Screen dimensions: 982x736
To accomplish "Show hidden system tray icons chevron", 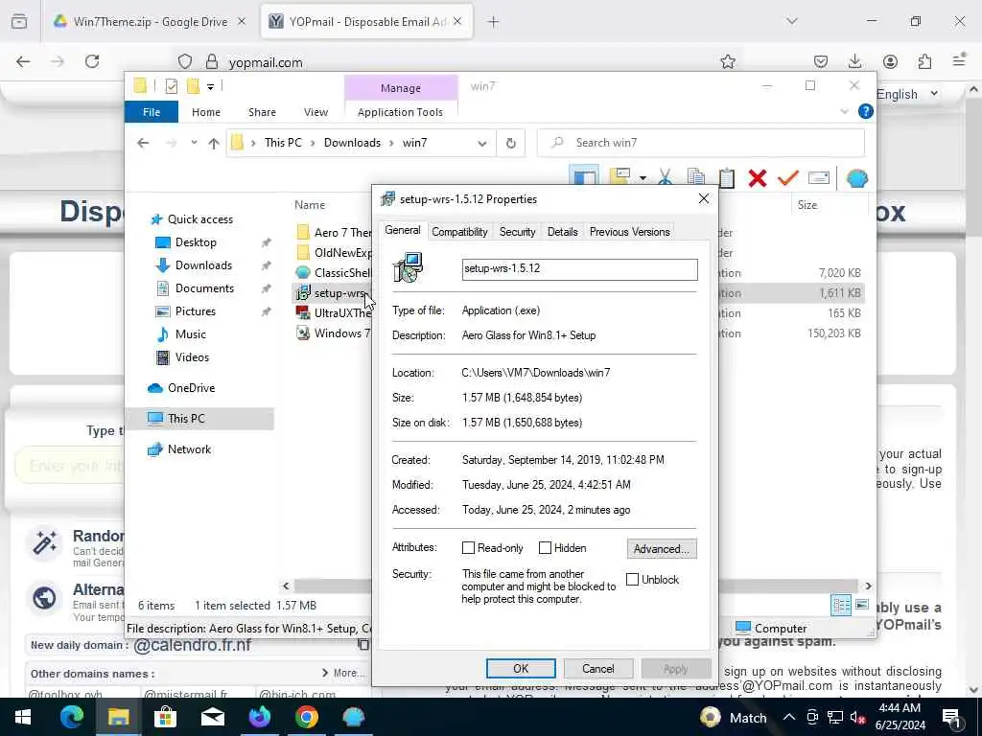I will (789, 717).
